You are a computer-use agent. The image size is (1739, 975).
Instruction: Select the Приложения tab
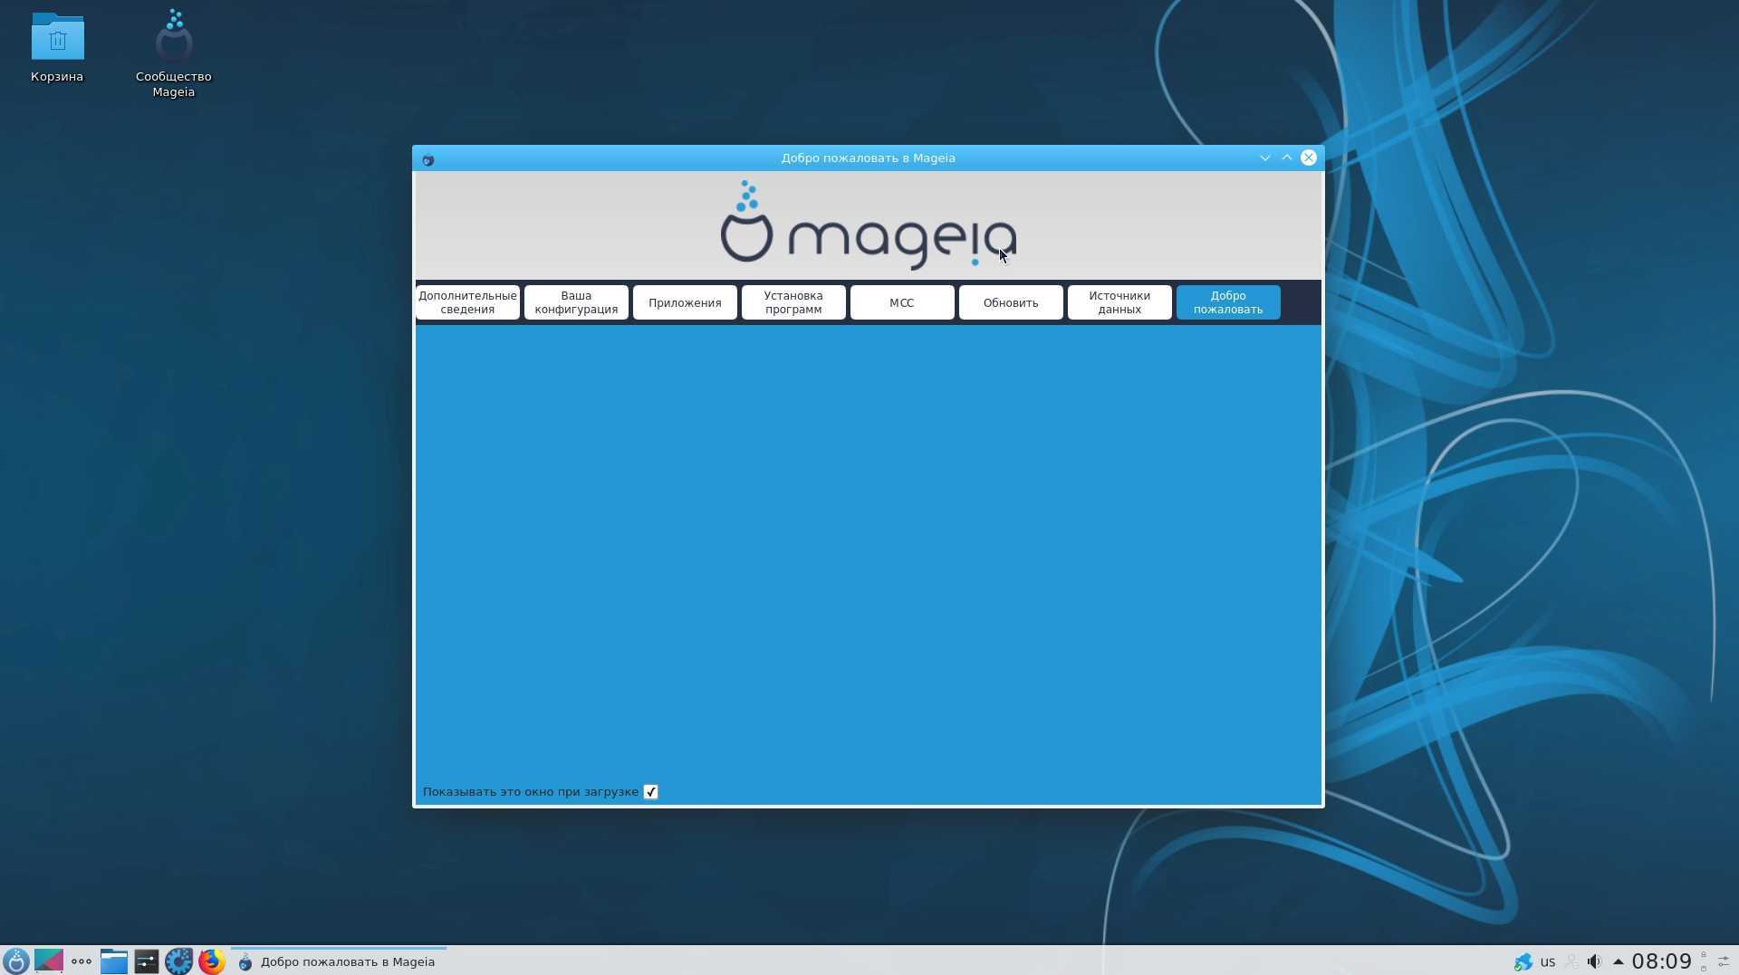[x=685, y=302]
